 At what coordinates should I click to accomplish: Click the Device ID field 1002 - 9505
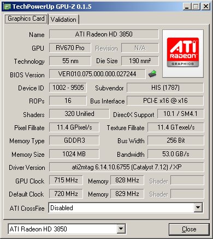coord(68,88)
